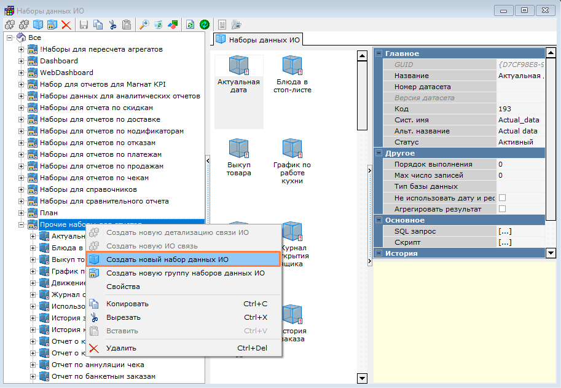Enable the 'Агрегировать результат' checkbox
The width and height of the screenshot is (561, 388).
pyautogui.click(x=502, y=209)
